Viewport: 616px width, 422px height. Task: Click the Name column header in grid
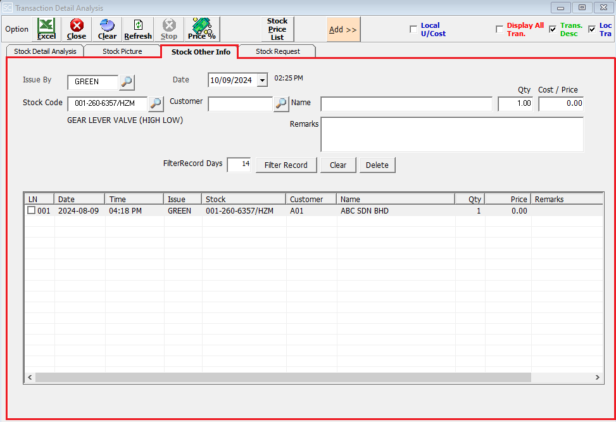pyautogui.click(x=396, y=199)
